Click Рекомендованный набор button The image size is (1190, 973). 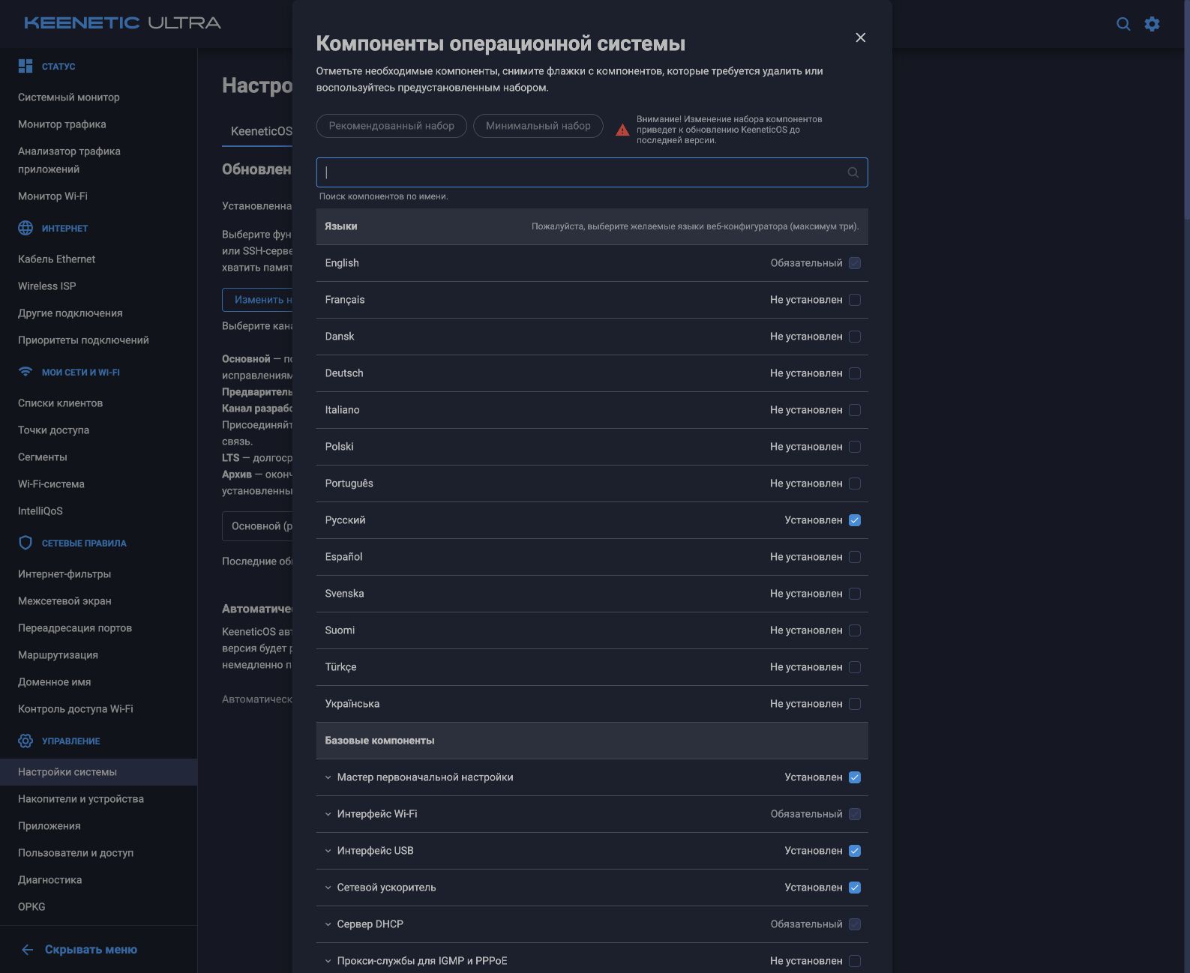click(x=391, y=126)
